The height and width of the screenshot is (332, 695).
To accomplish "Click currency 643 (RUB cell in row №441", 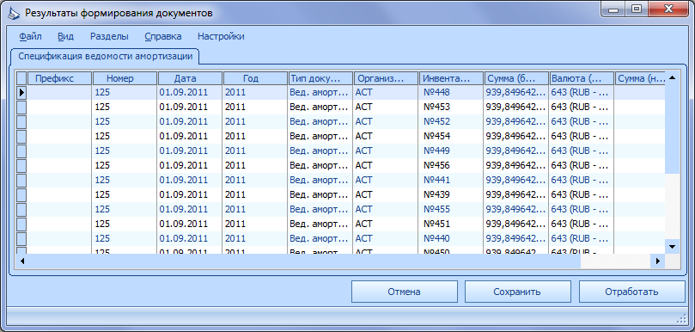I will pos(581,181).
